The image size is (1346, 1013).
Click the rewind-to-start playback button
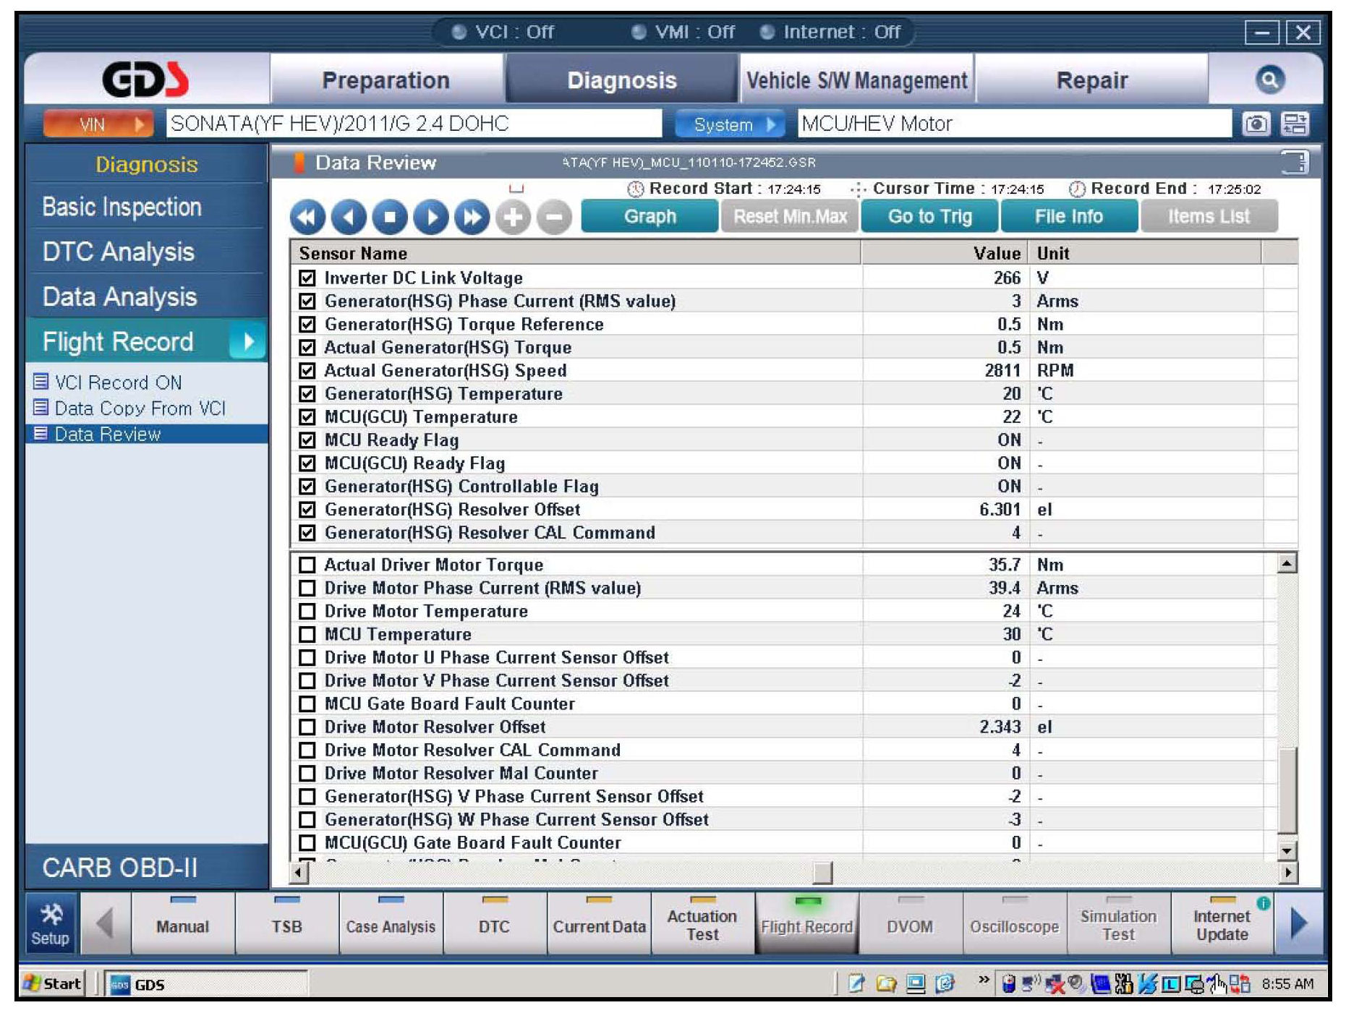tap(307, 217)
